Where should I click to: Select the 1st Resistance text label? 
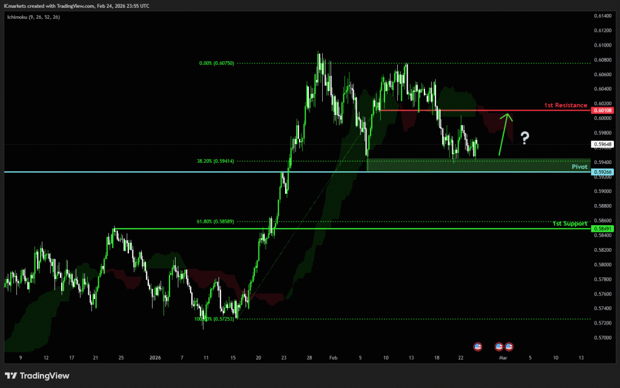point(566,105)
